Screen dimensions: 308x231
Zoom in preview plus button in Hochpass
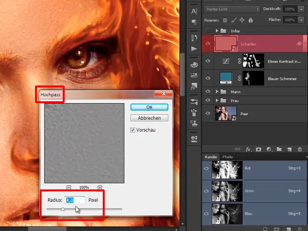click(x=100, y=187)
